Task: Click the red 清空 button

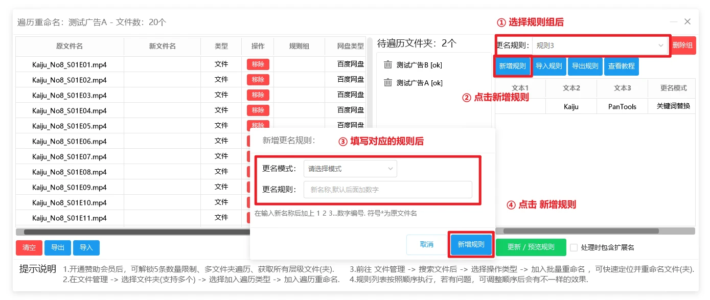Action: (29, 248)
